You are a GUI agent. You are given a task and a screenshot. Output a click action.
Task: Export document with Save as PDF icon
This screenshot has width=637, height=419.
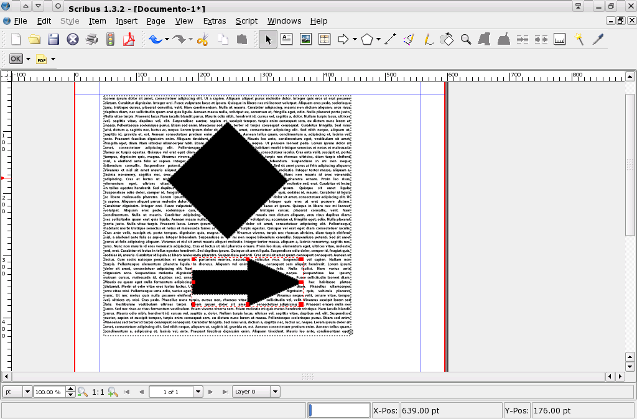(130, 39)
